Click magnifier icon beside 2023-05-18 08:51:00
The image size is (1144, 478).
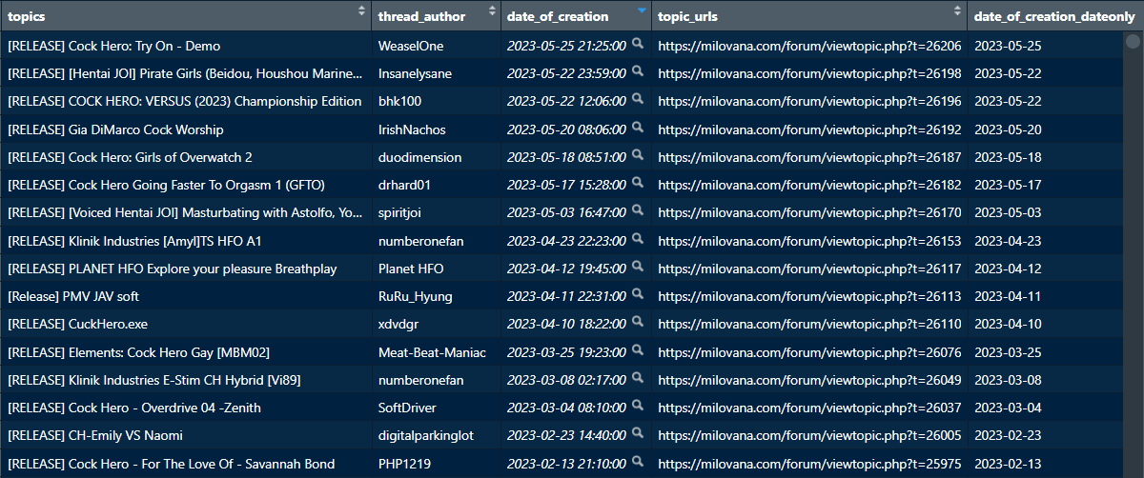click(x=637, y=156)
